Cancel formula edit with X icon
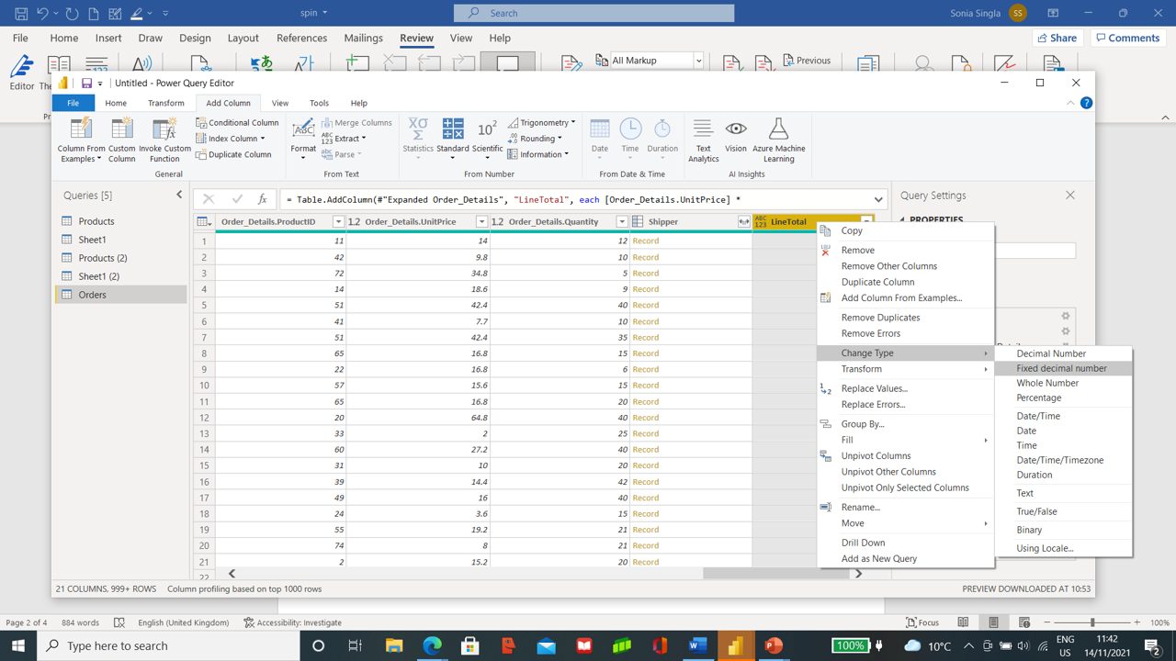This screenshot has height=661, width=1176. click(209, 199)
